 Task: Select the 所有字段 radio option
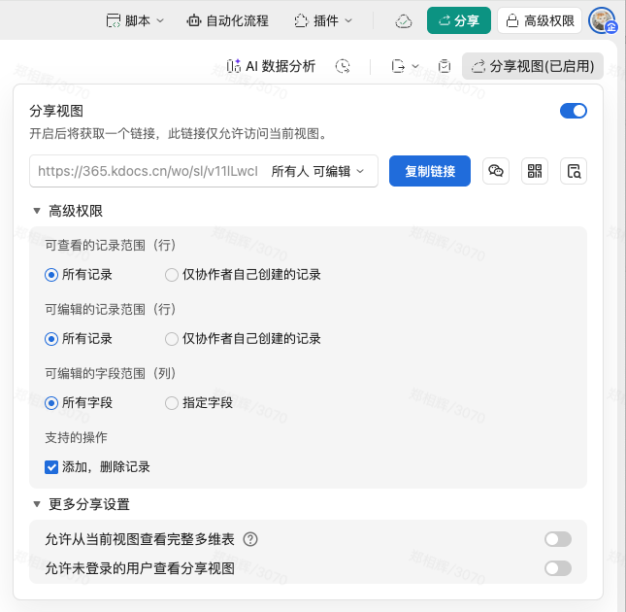click(x=51, y=403)
